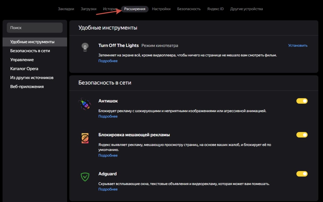Image resolution: width=323 pixels, height=202 pixels.
Task: Select Удобные инструменты in the sidebar
Action: pyautogui.click(x=35, y=42)
